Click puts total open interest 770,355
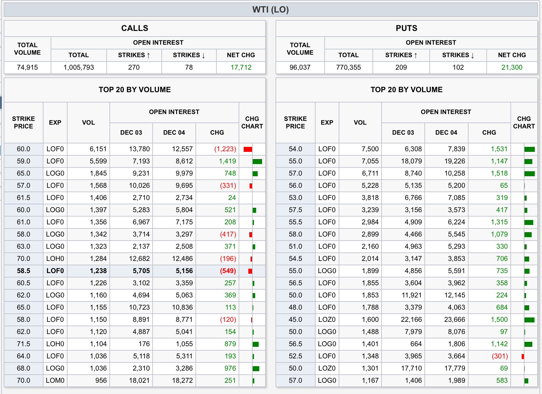Screen dimensions: 542x394 pyautogui.click(x=348, y=67)
